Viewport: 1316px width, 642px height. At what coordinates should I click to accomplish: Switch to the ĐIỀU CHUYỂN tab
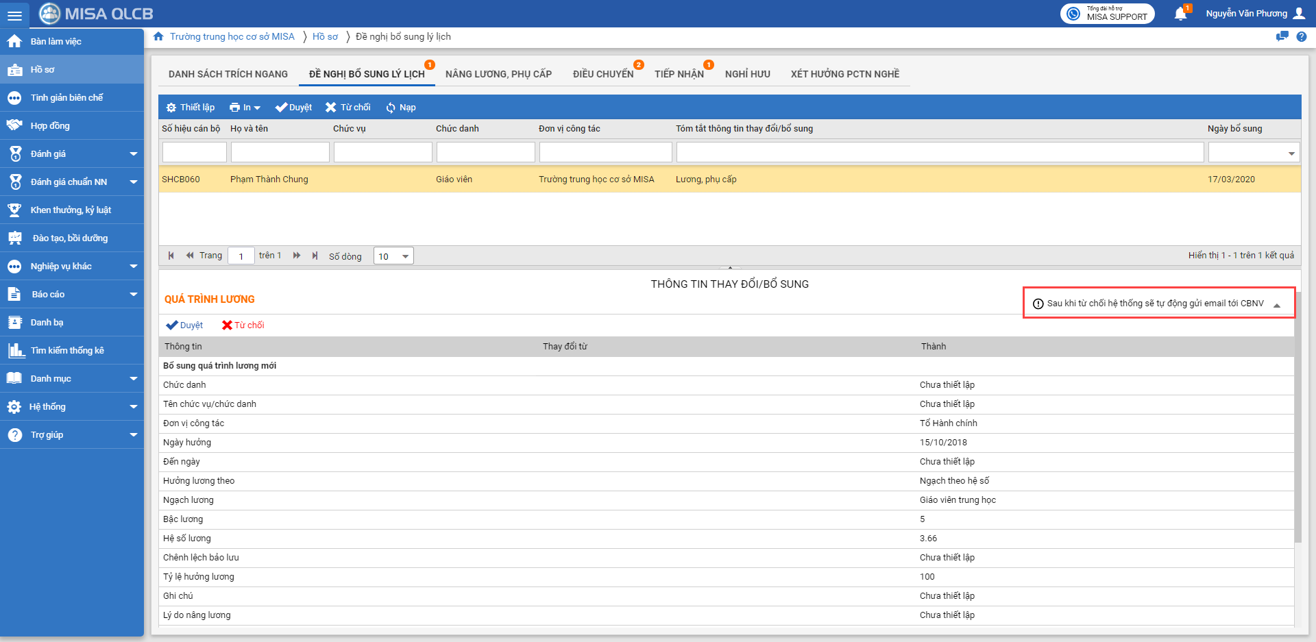pos(602,74)
